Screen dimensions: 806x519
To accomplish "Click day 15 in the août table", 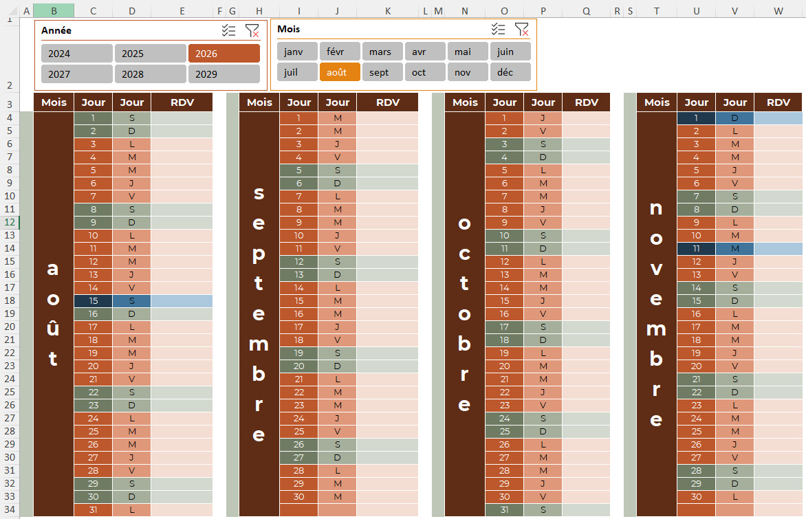I will [x=93, y=300].
